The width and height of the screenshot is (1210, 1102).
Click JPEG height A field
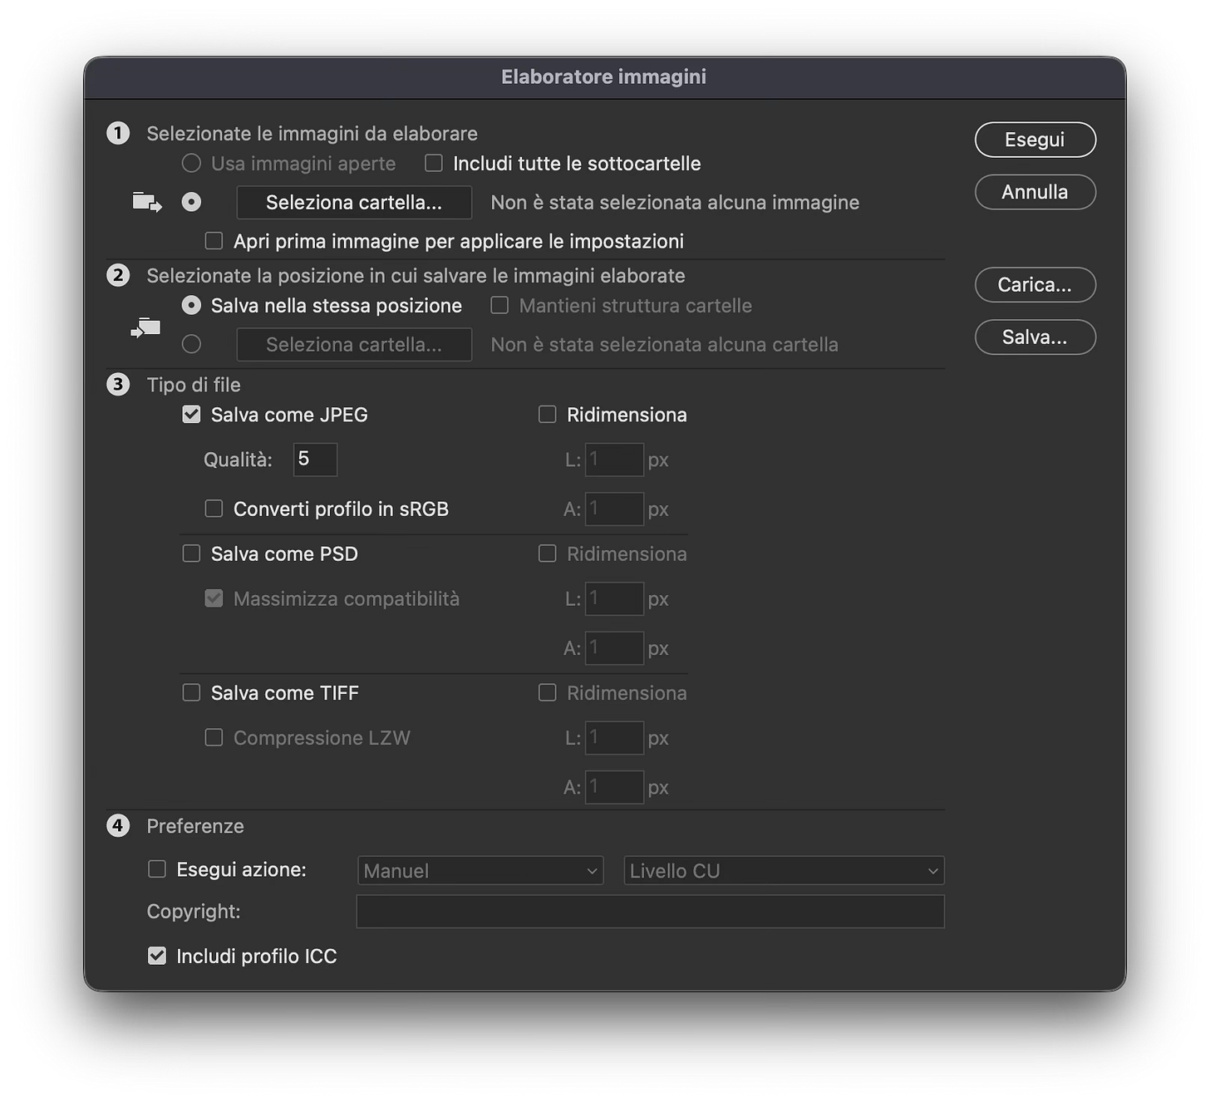pyautogui.click(x=614, y=509)
